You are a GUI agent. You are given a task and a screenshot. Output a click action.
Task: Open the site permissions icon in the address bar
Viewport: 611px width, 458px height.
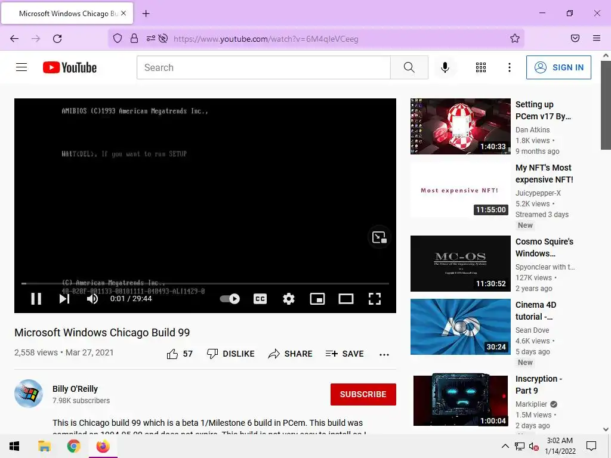click(x=150, y=38)
